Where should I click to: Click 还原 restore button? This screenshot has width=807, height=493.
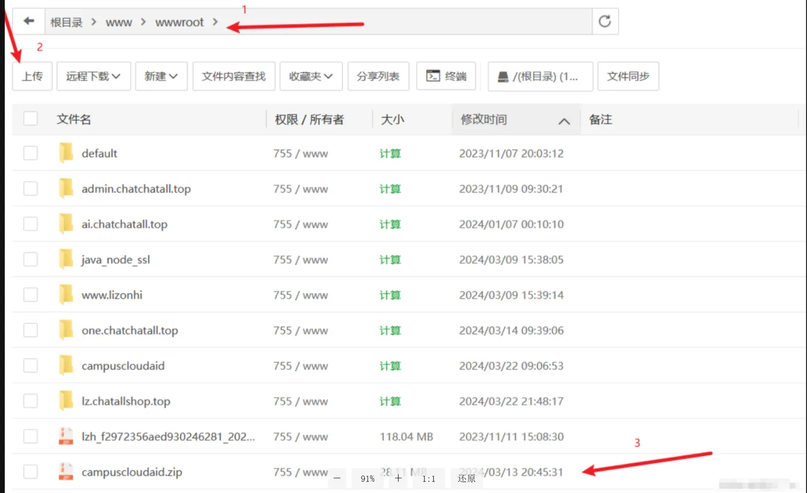[466, 479]
